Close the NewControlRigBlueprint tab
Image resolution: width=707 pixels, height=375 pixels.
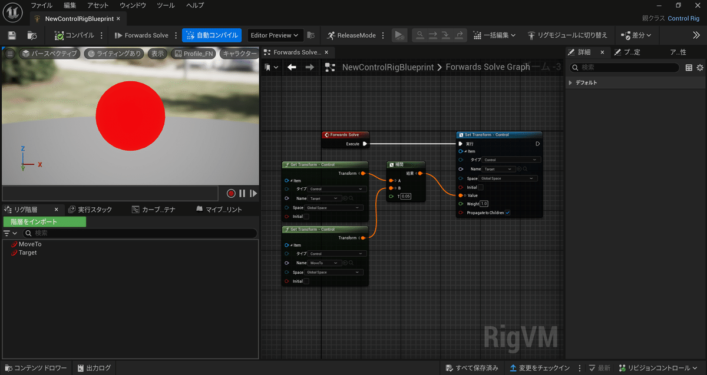[118, 19]
